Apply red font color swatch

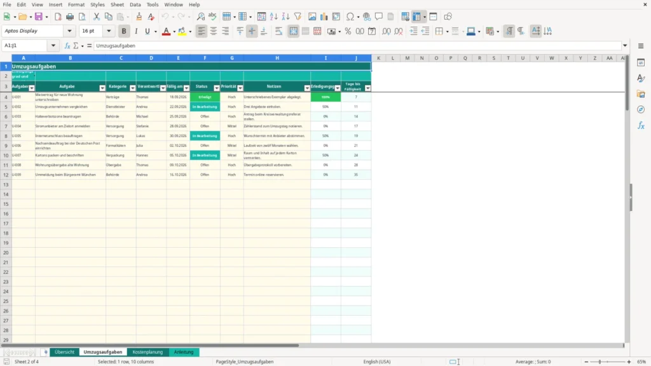coord(166,31)
